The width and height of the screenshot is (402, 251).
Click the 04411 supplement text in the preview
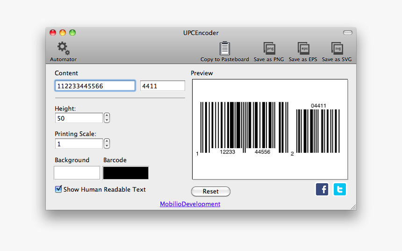click(x=318, y=106)
